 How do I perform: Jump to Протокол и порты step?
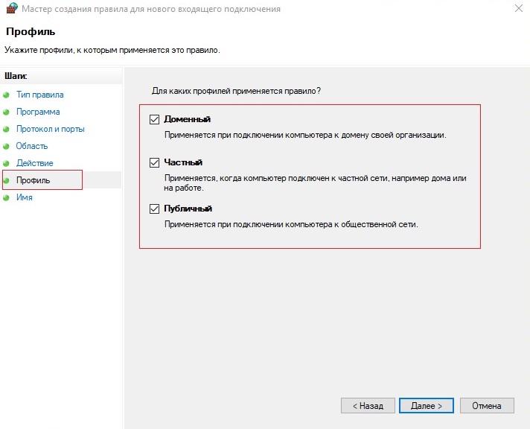[x=51, y=130]
